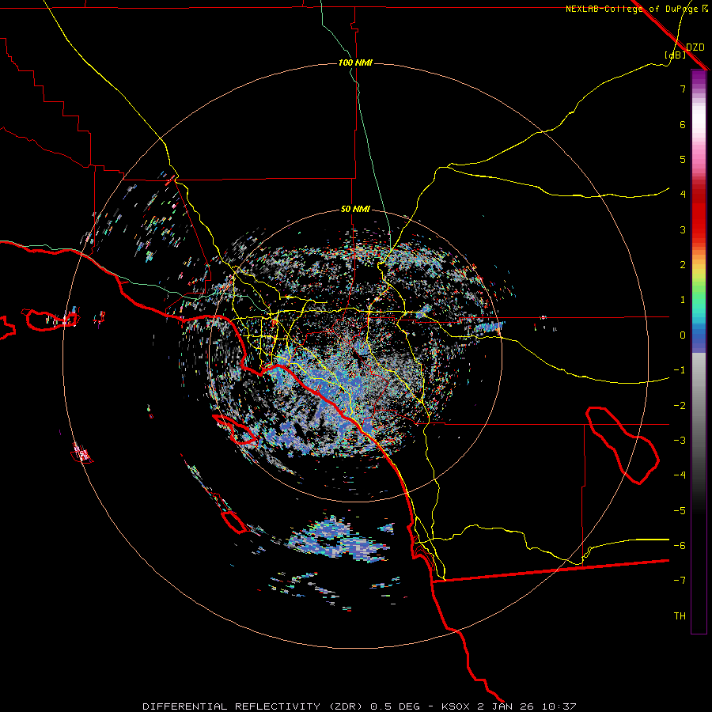This screenshot has height=712, width=712.
Task: Click the "-2" scale value
Action: [x=680, y=406]
